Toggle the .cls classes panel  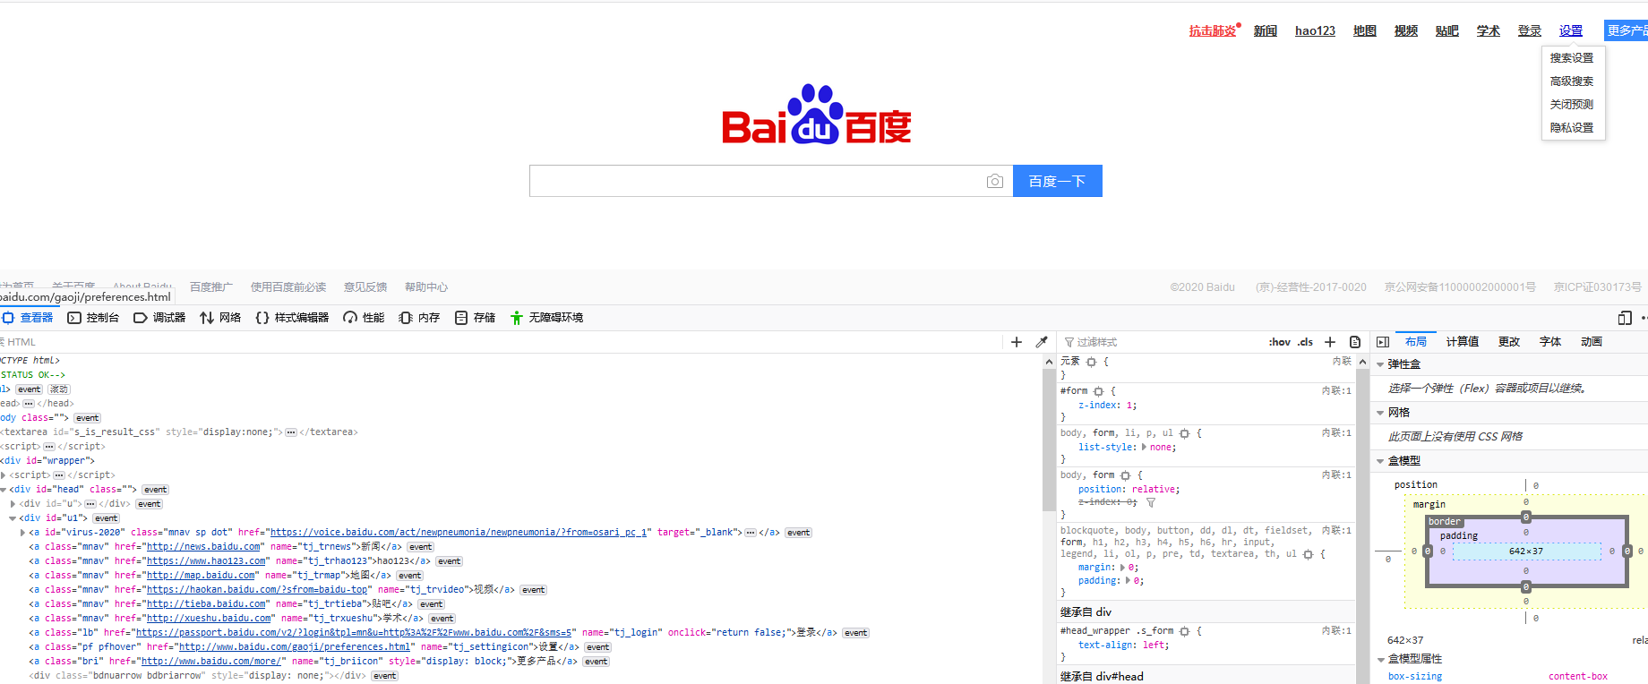click(1306, 342)
